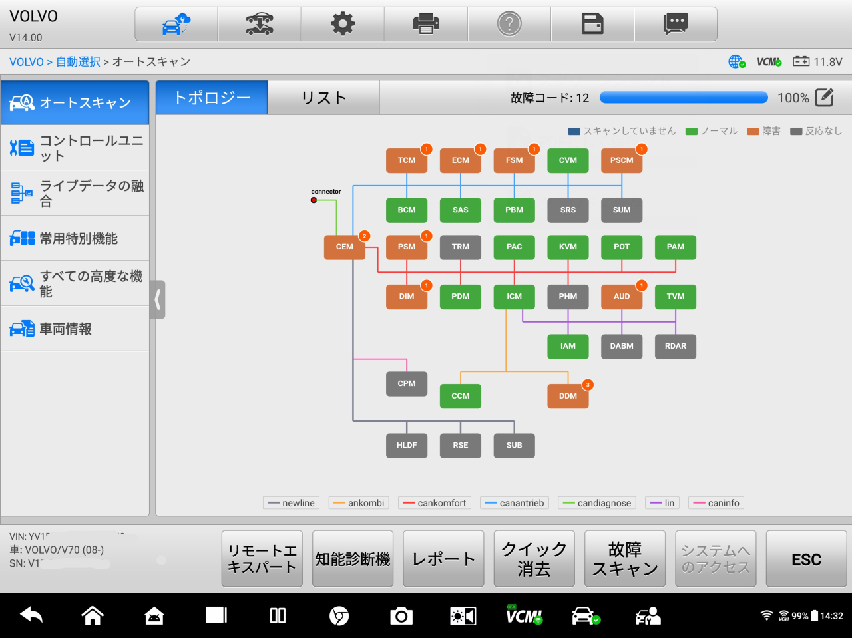Switch to the リスト tab
This screenshot has height=638, width=852.
pyautogui.click(x=323, y=98)
